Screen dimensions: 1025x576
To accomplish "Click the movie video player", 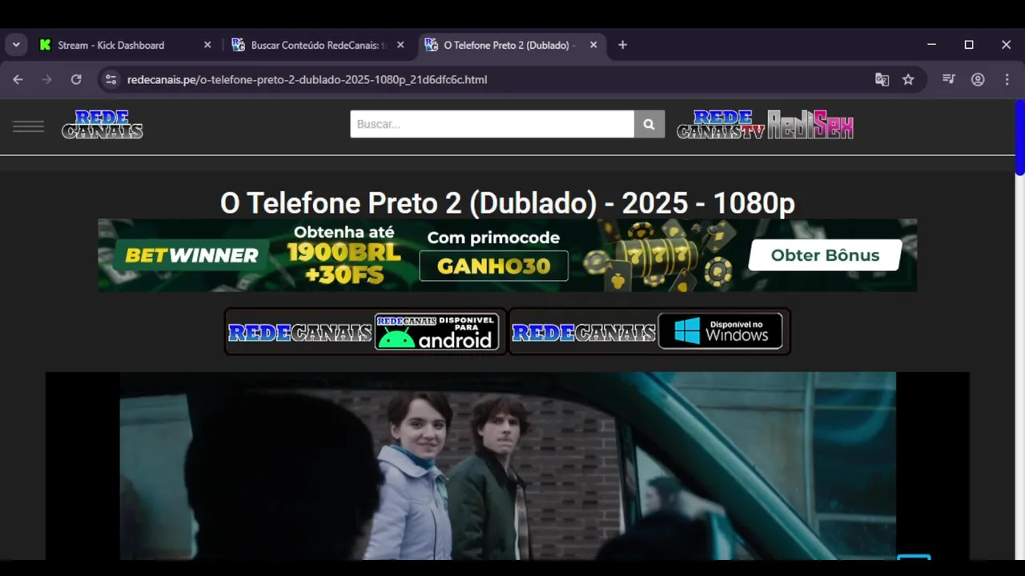I will 507,466.
